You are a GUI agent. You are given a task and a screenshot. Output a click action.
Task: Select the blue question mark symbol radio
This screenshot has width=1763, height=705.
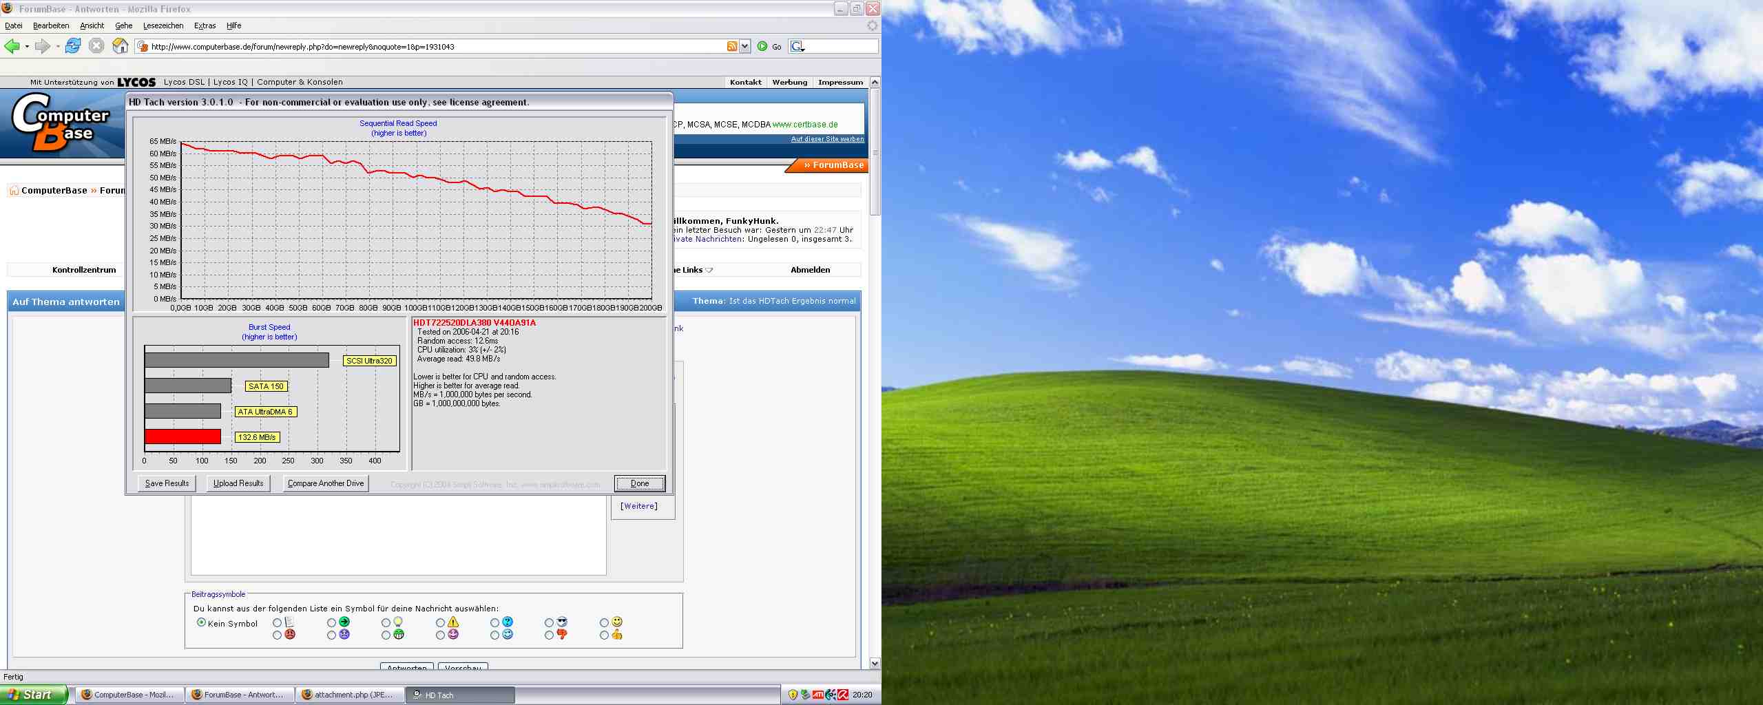click(494, 622)
